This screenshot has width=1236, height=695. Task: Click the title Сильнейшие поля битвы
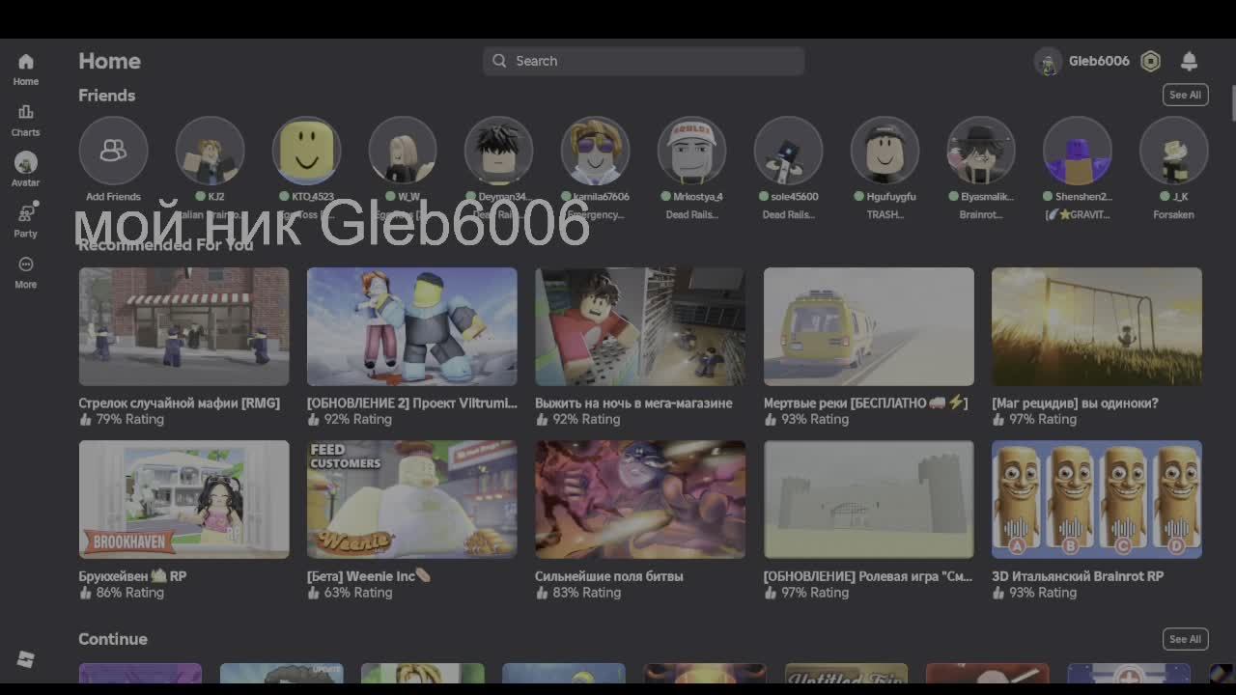(x=609, y=575)
